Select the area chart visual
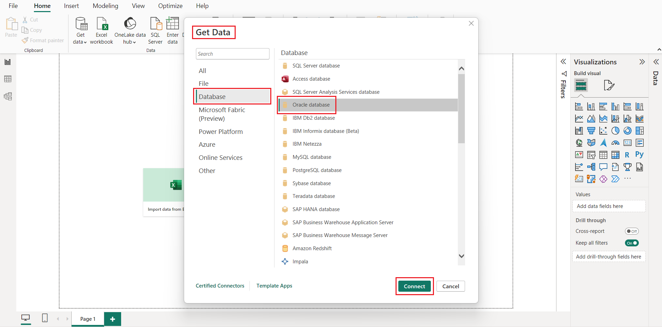 coord(591,119)
